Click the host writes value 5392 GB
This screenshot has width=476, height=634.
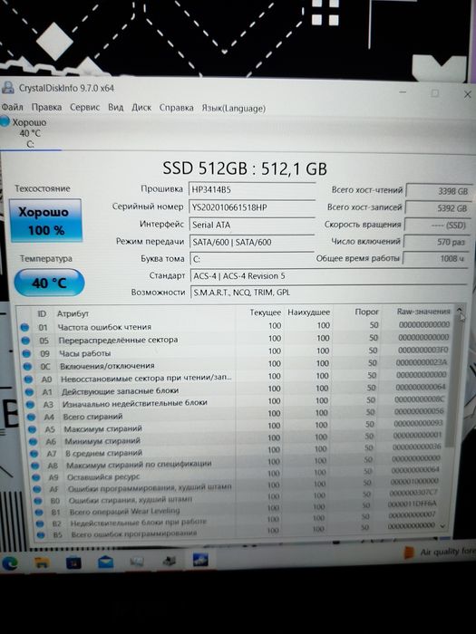tap(438, 207)
